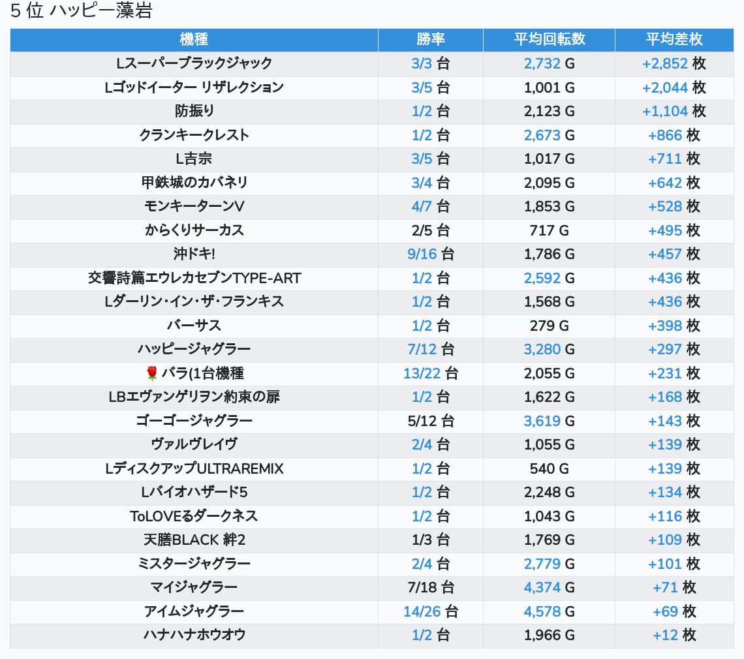The width and height of the screenshot is (744, 659).
Task: Click 4/7 win rate for モンキーターンV
Action: pos(422,206)
